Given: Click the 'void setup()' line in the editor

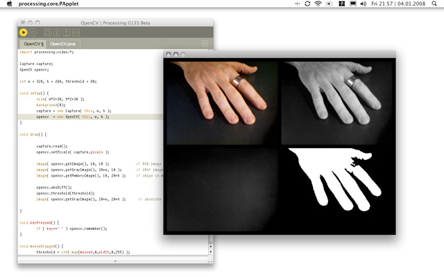Looking at the screenshot, I should point(34,93).
